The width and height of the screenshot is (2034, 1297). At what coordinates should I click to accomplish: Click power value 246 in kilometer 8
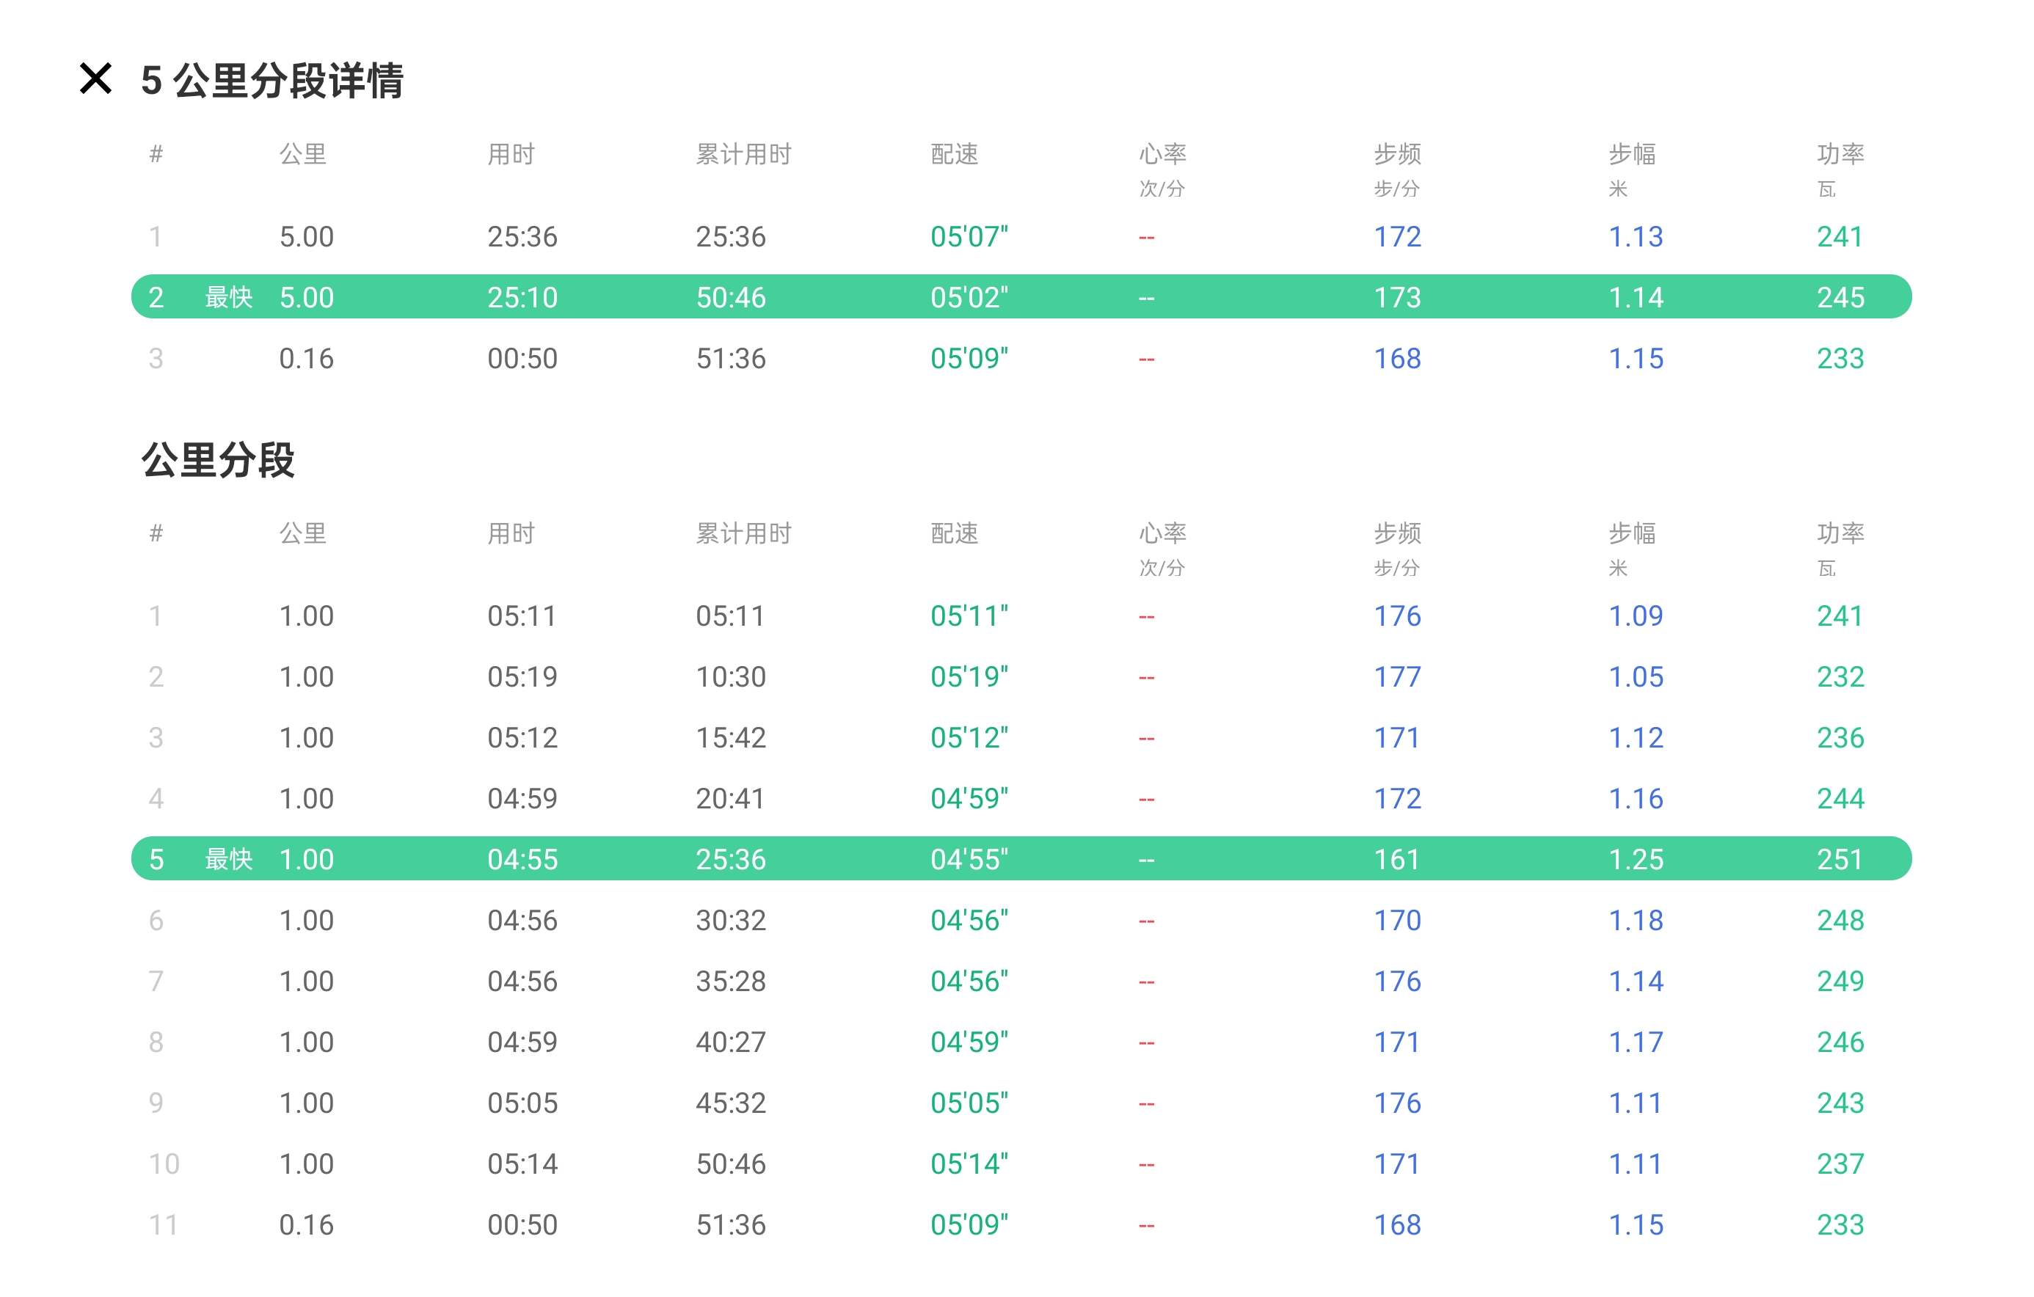click(1840, 1042)
